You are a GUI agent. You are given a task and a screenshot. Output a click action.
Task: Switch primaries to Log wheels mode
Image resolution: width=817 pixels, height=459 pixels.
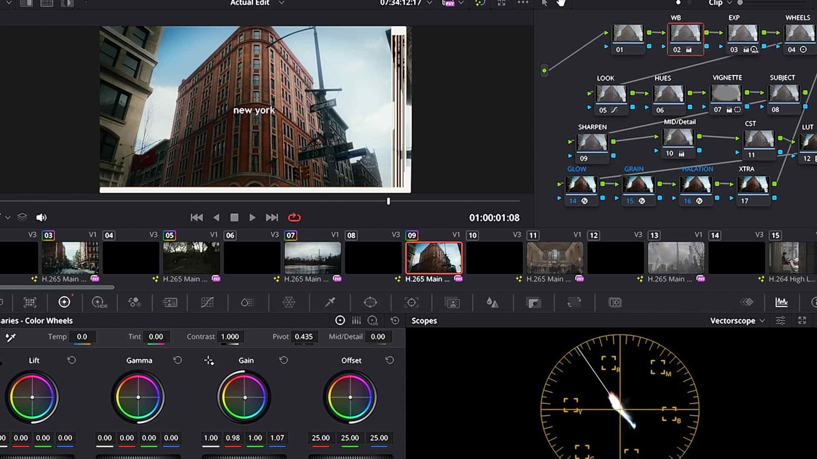pos(373,320)
